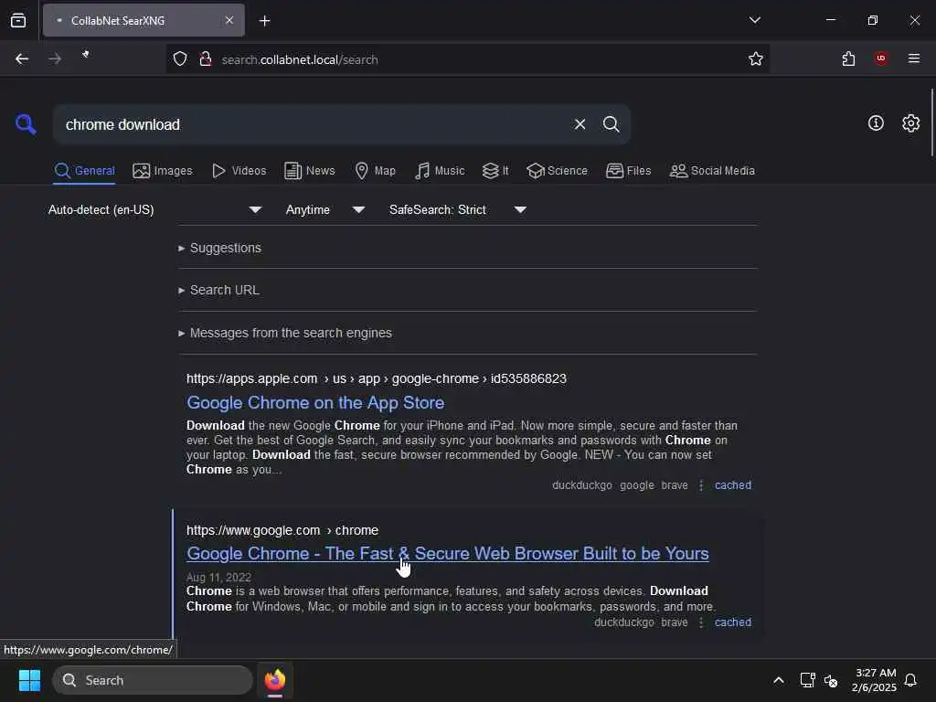Open cached link for google.com result
This screenshot has height=702, width=936.
(732, 622)
